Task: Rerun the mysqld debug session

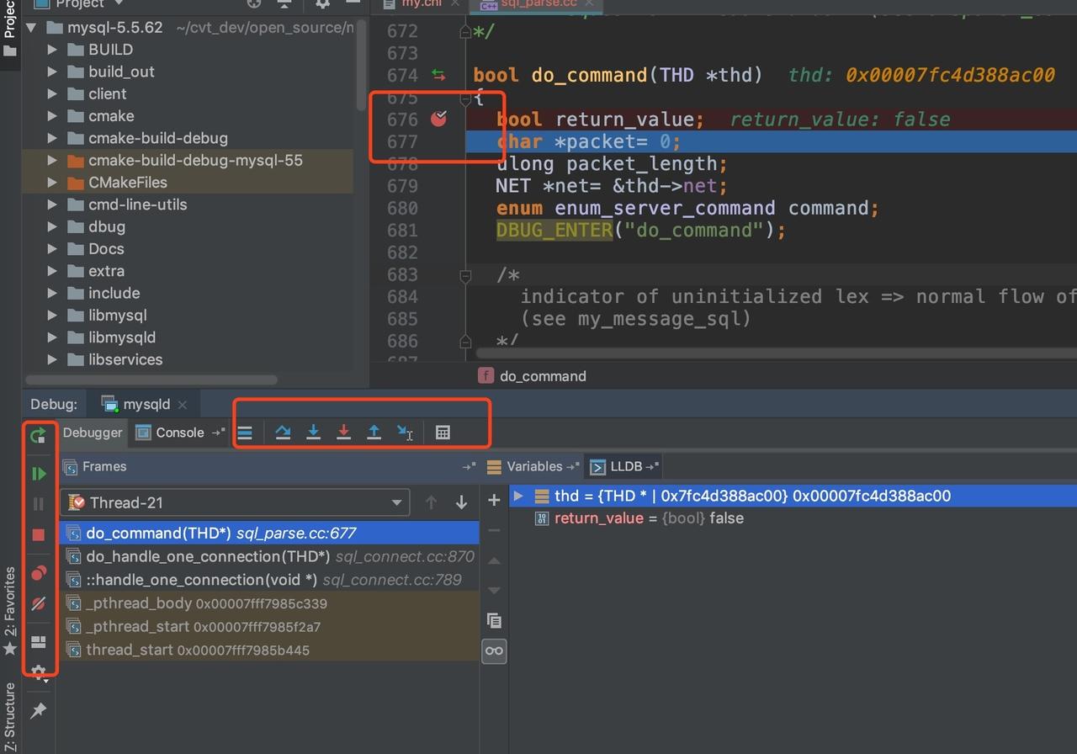Action: pos(38,435)
